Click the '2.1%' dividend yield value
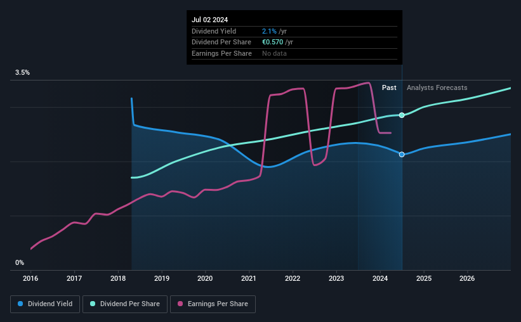521x322 pixels. [269, 31]
